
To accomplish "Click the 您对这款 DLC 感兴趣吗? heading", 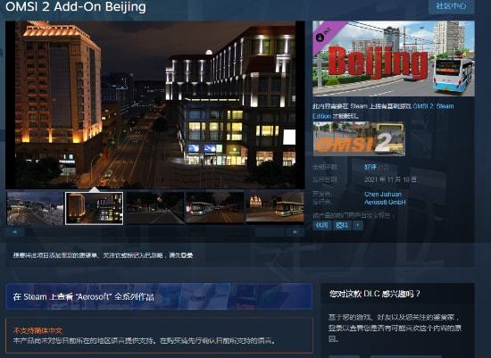I will pos(374,294).
